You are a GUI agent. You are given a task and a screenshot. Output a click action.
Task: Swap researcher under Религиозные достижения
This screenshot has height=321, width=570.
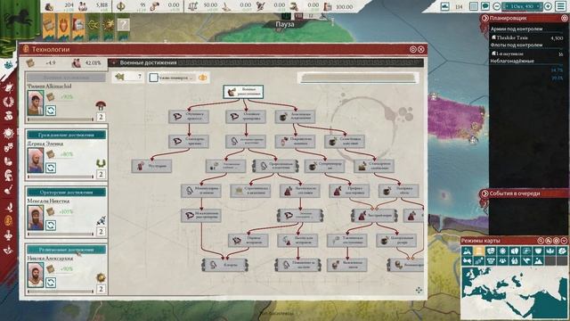pos(51,283)
